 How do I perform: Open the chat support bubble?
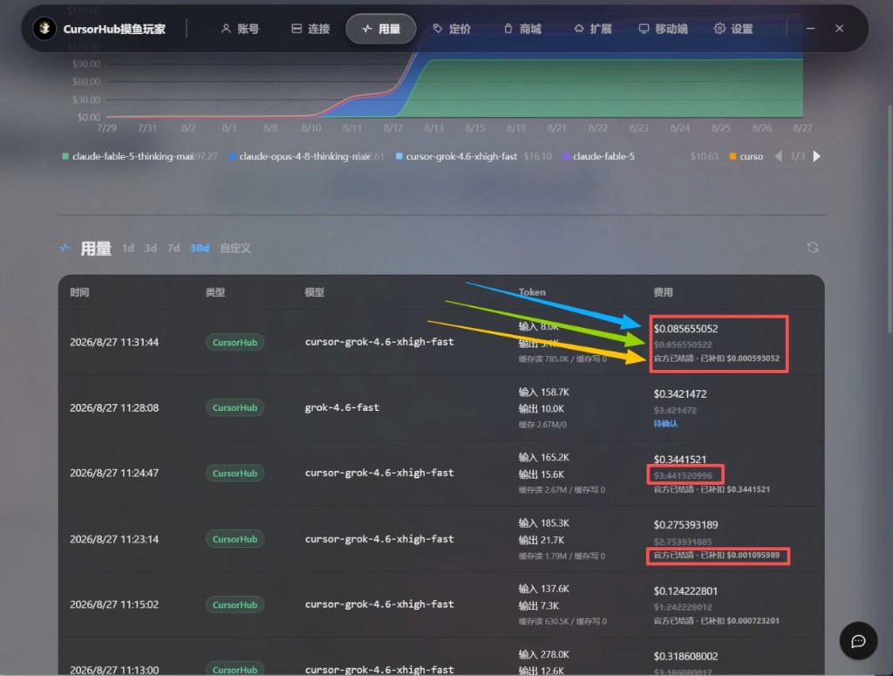[858, 641]
